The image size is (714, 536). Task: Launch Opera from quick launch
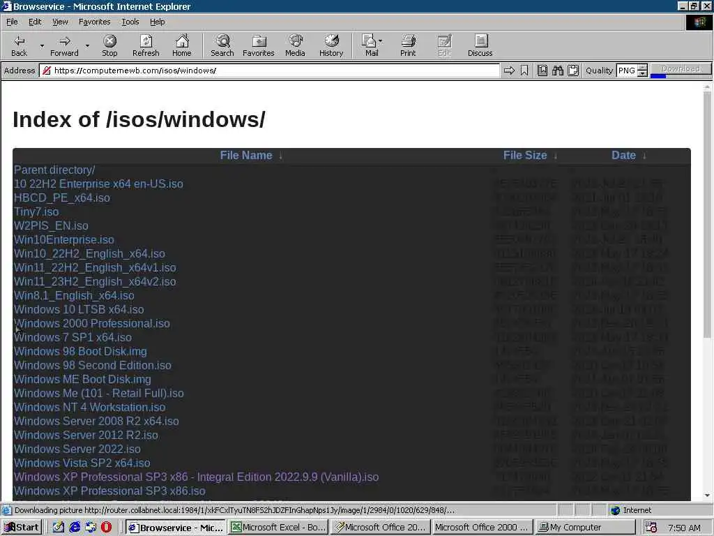point(106,528)
